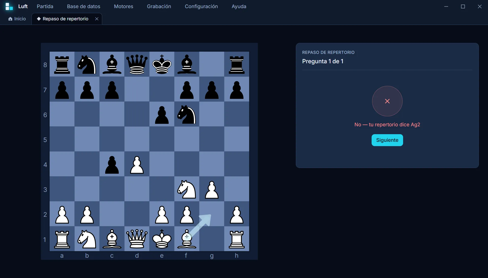Minimize the Luft window

click(x=446, y=6)
